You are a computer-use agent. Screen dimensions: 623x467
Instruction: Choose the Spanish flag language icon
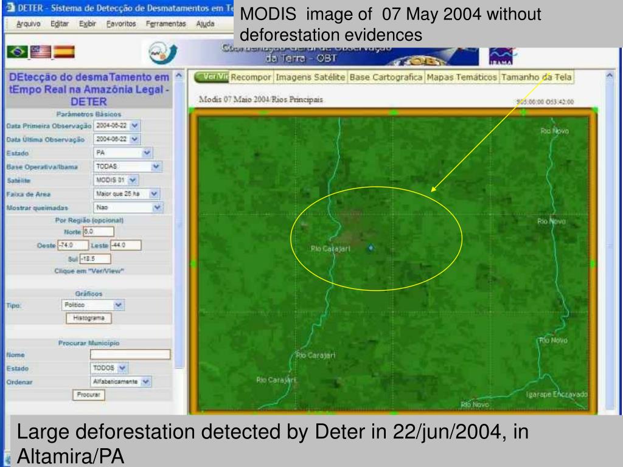pos(64,52)
